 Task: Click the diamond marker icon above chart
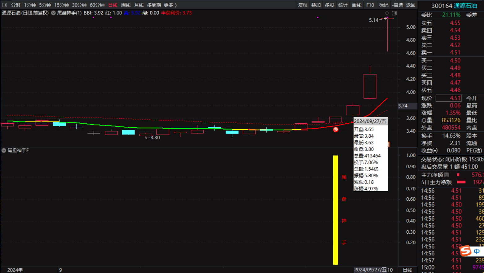[387, 13]
